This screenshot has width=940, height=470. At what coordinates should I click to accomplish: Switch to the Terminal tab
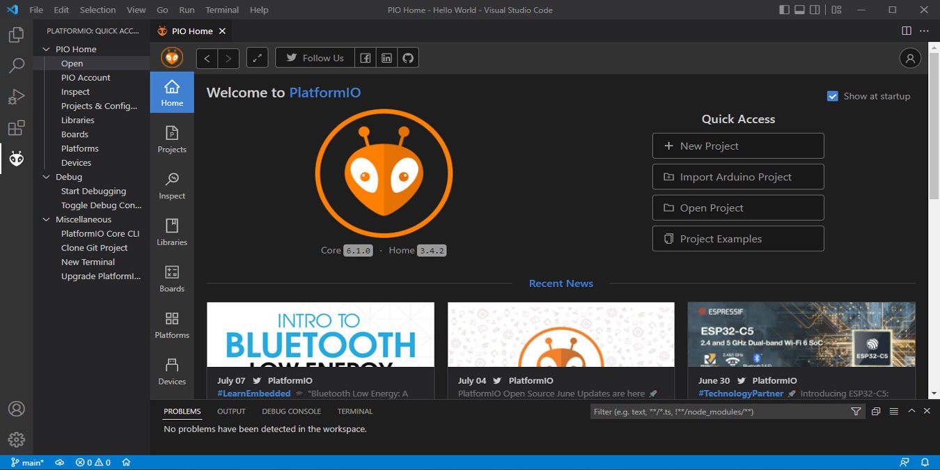point(354,411)
